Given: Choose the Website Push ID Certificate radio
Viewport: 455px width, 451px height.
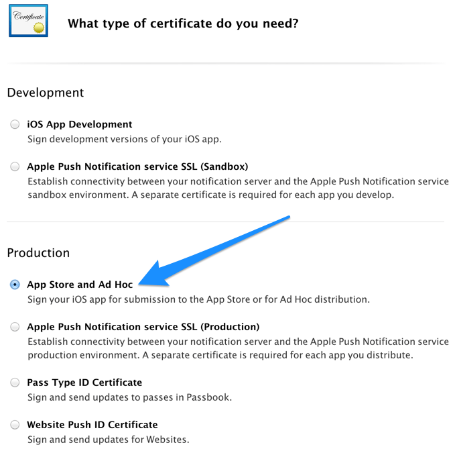Looking at the screenshot, I should (15, 425).
